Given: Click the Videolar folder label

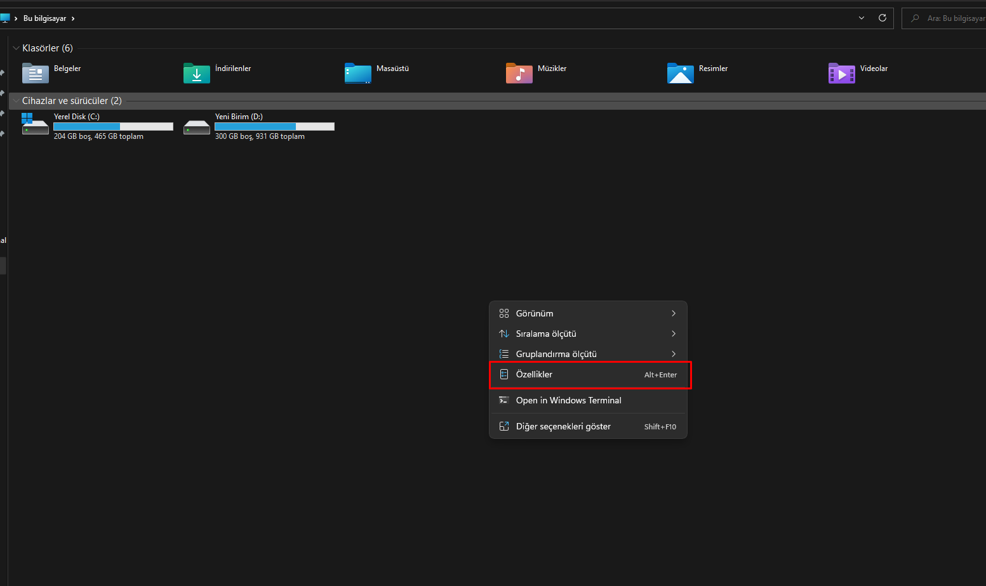Looking at the screenshot, I should tap(874, 68).
